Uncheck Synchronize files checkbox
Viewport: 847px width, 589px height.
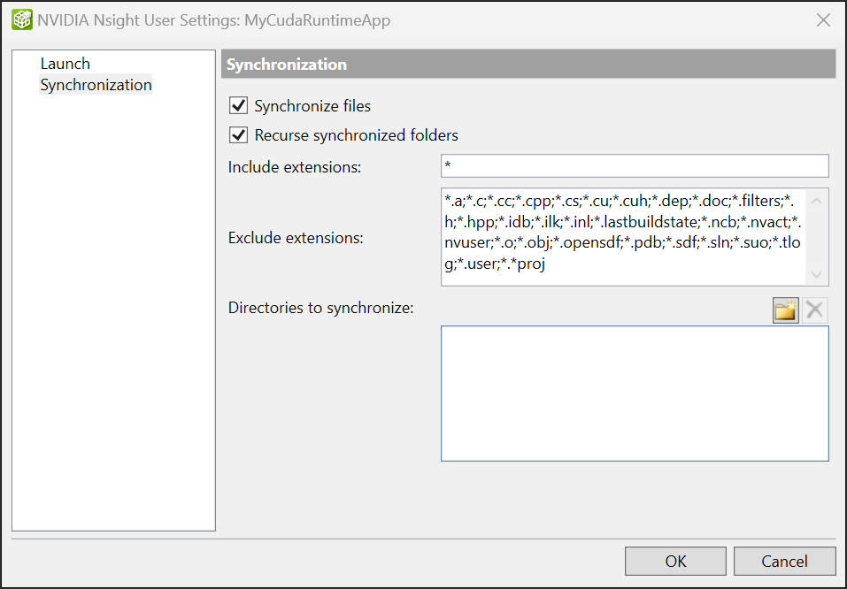tap(239, 105)
